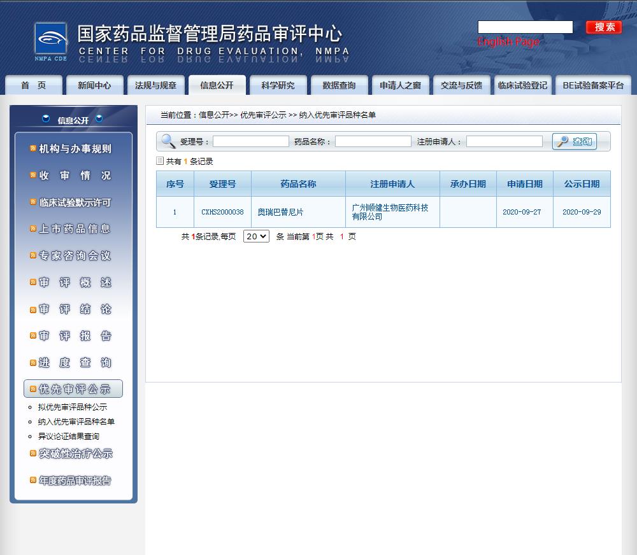Open the 每页 20 records dropdown
Image resolution: width=637 pixels, height=555 pixels.
[x=256, y=236]
